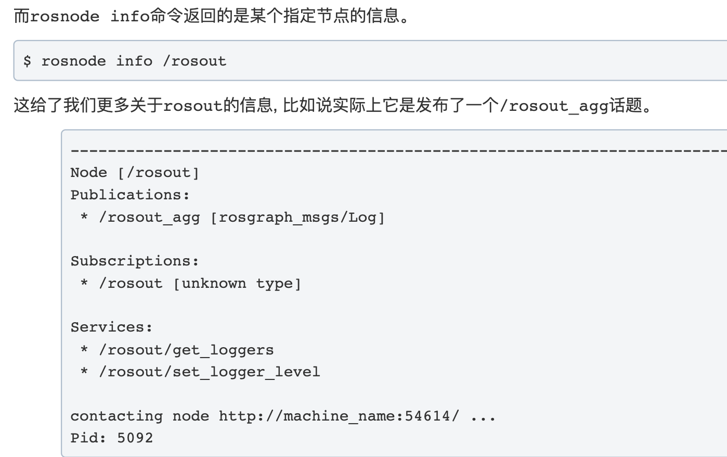
Task: Click the "Services:" heading
Action: click(x=111, y=327)
